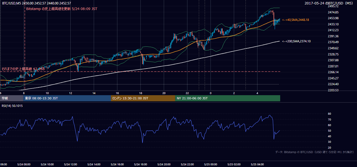This screenshot has height=167, width=357.
Task: Click the 200 SMA label showing 2374.10
Action: pos(296,41)
